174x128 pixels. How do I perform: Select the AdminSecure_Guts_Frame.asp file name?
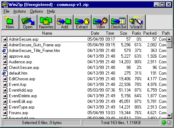coord(35,45)
